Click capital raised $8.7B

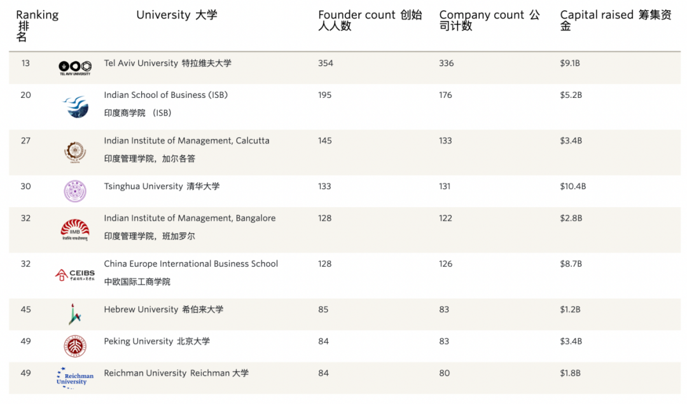tap(571, 264)
